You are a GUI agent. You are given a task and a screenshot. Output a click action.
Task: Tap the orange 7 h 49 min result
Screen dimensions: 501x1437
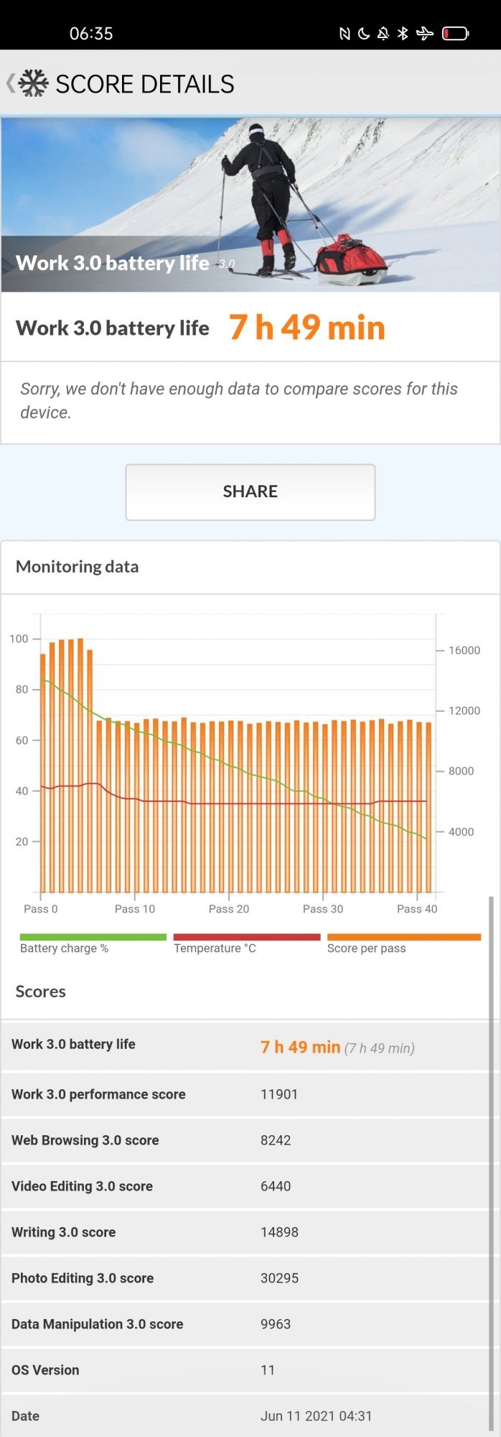[307, 328]
